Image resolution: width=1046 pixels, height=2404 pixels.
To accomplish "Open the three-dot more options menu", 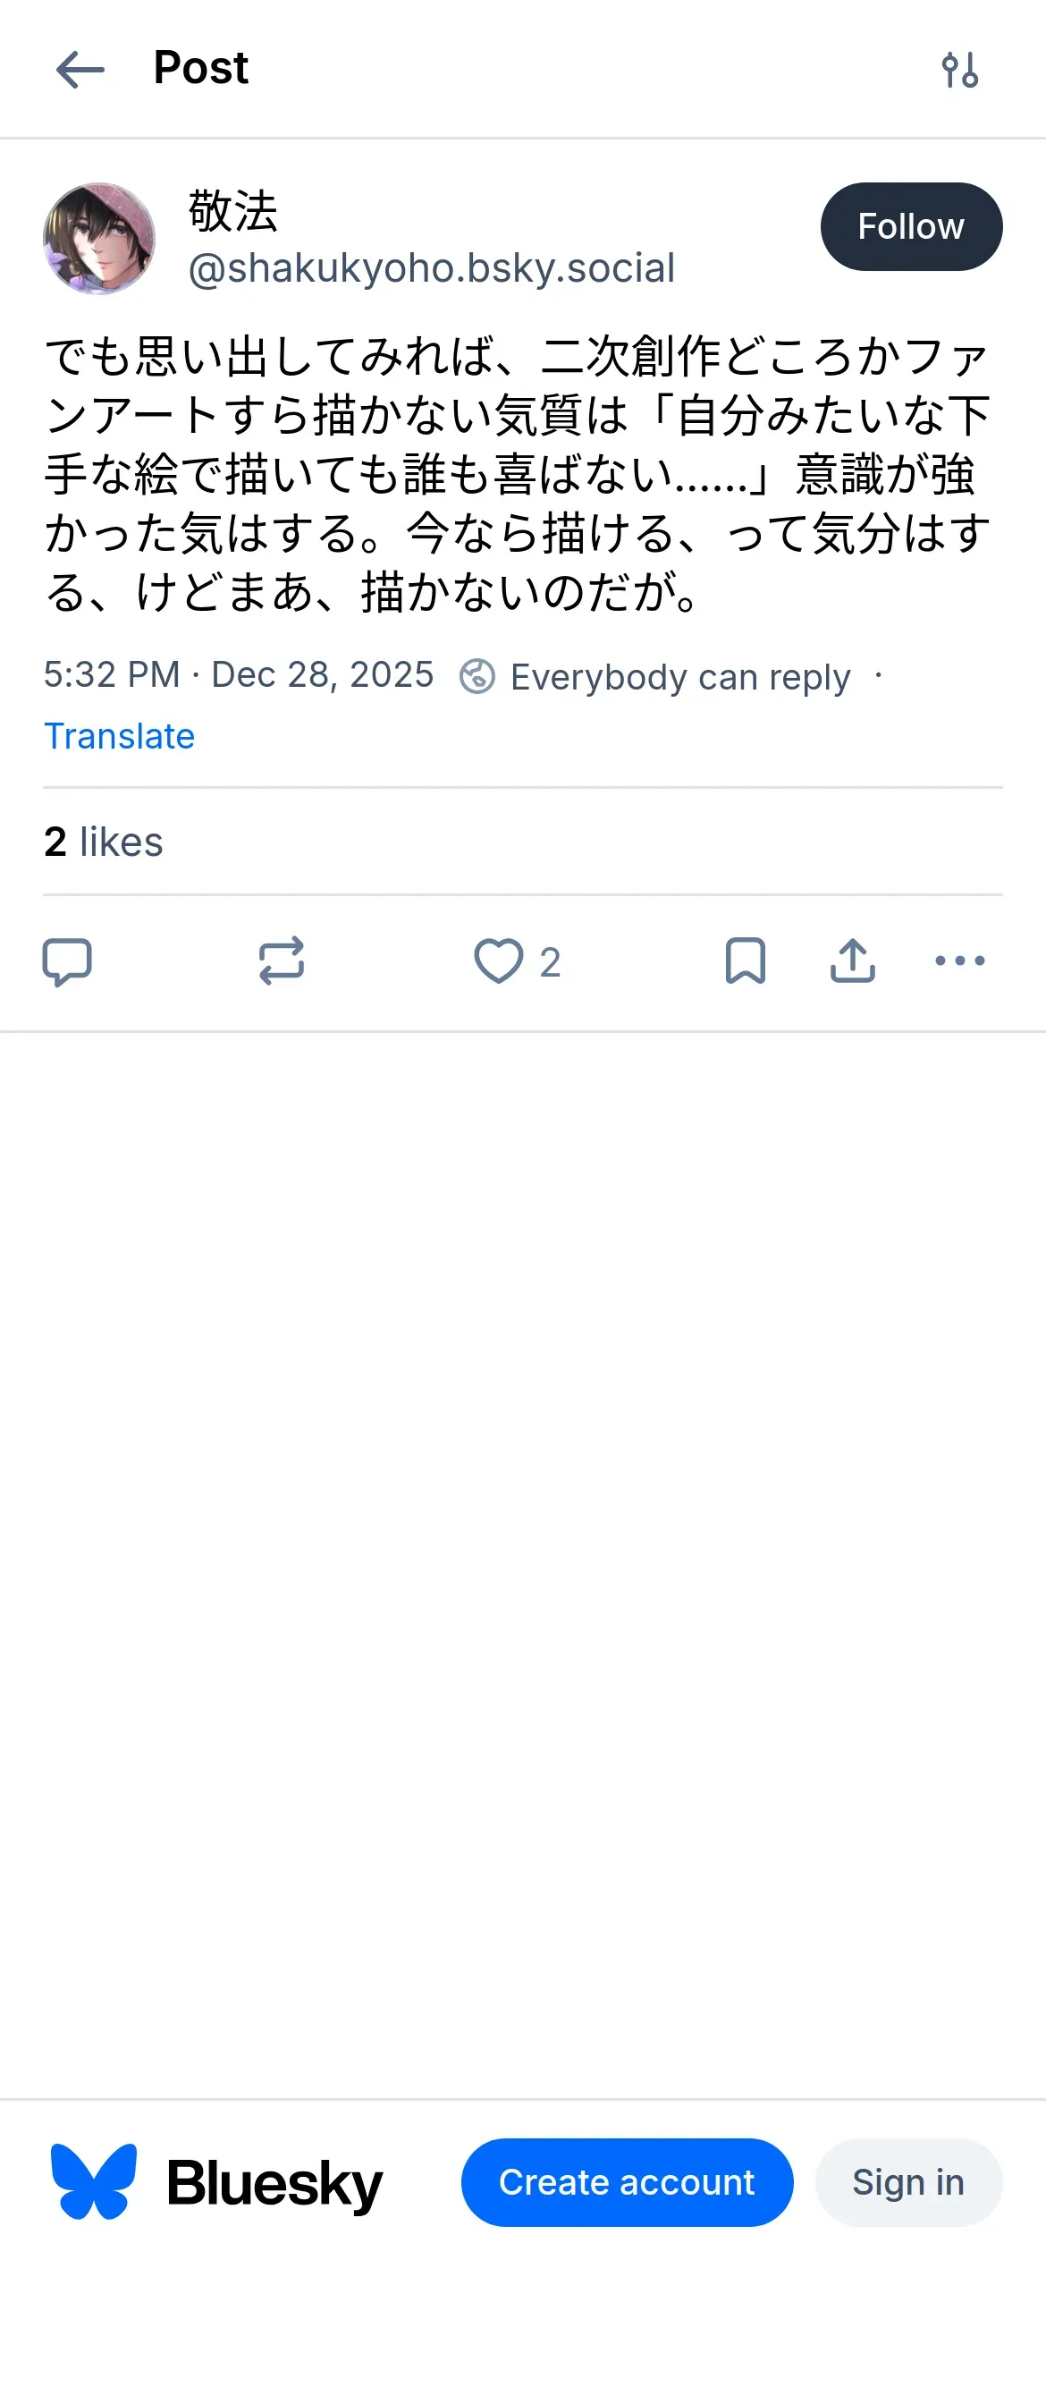I will (959, 961).
